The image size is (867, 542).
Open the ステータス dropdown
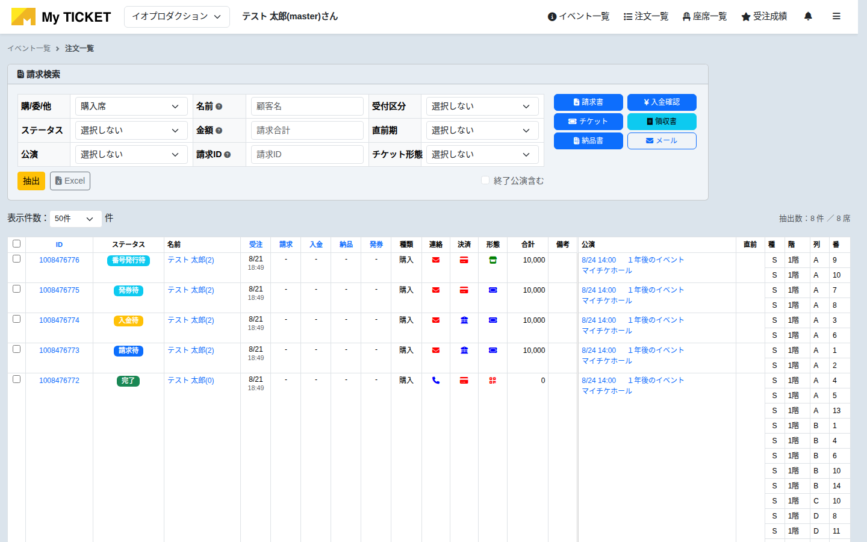coord(131,131)
